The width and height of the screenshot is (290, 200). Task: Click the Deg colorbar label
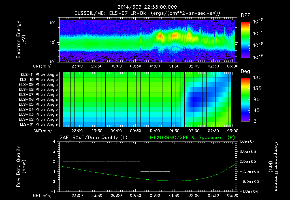(x=246, y=71)
